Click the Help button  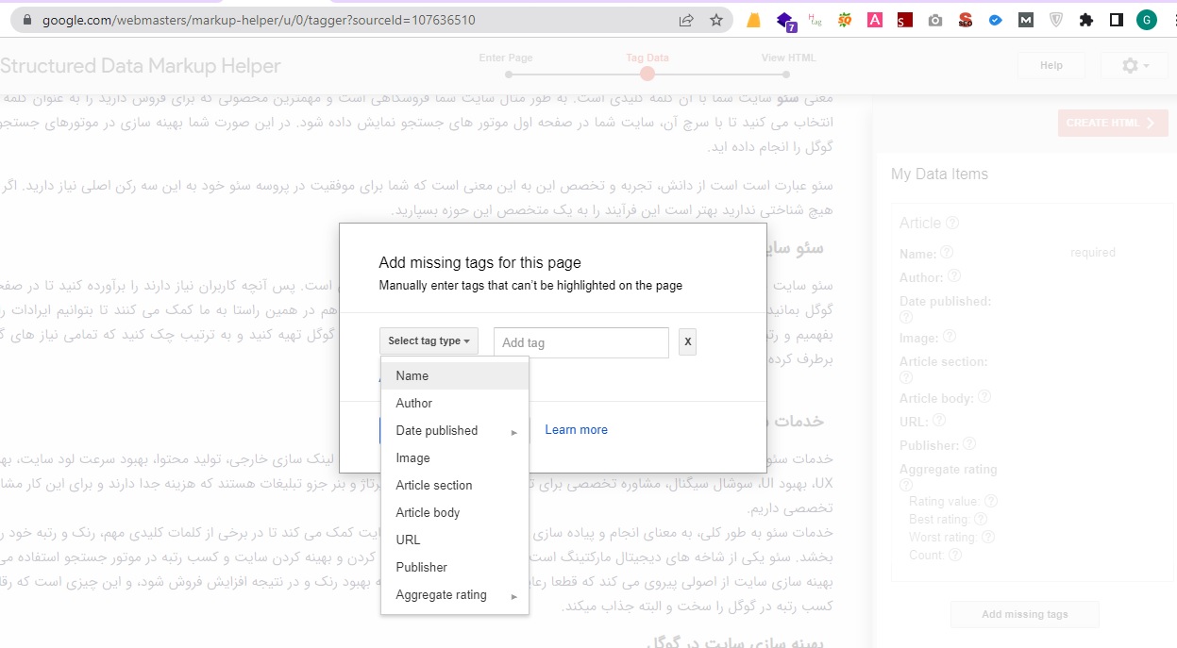coord(1051,65)
